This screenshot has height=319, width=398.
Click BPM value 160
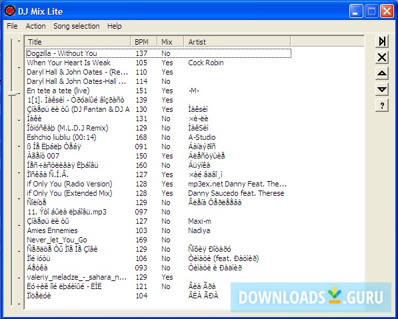(141, 165)
